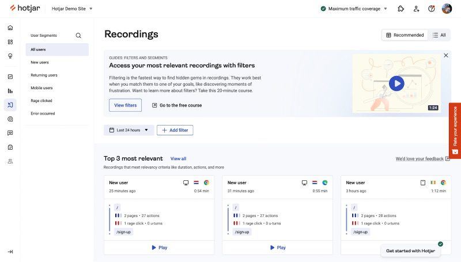
Task: Click the 1:12 min duration text
Action: point(439,191)
